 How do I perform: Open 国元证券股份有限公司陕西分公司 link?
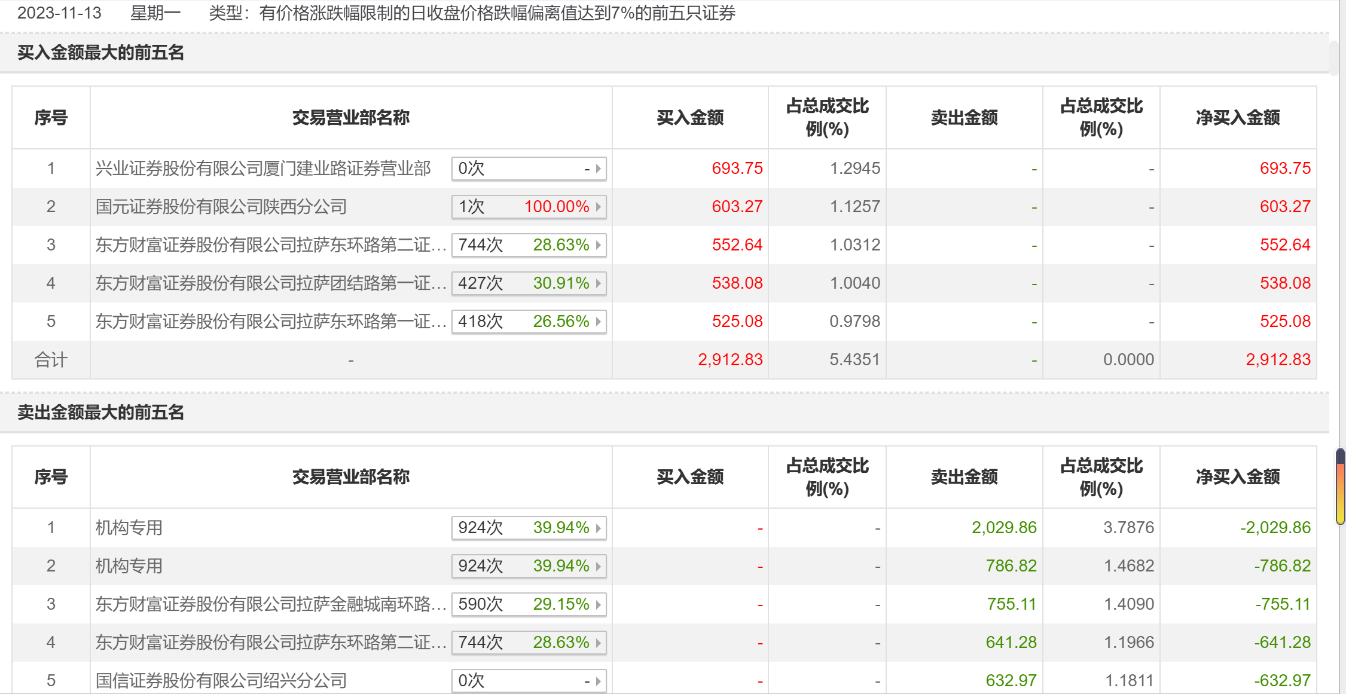221,207
